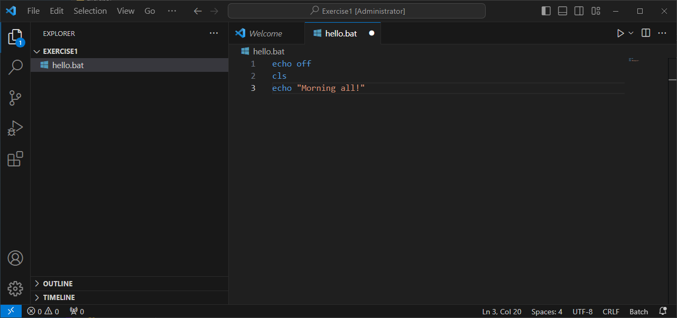677x318 pixels.
Task: Open the Extensions view
Action: [x=15, y=159]
